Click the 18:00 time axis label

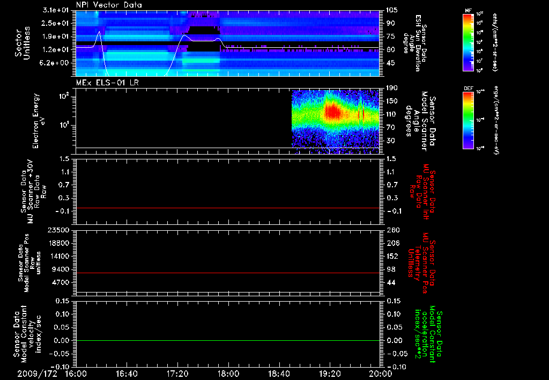pos(228,374)
